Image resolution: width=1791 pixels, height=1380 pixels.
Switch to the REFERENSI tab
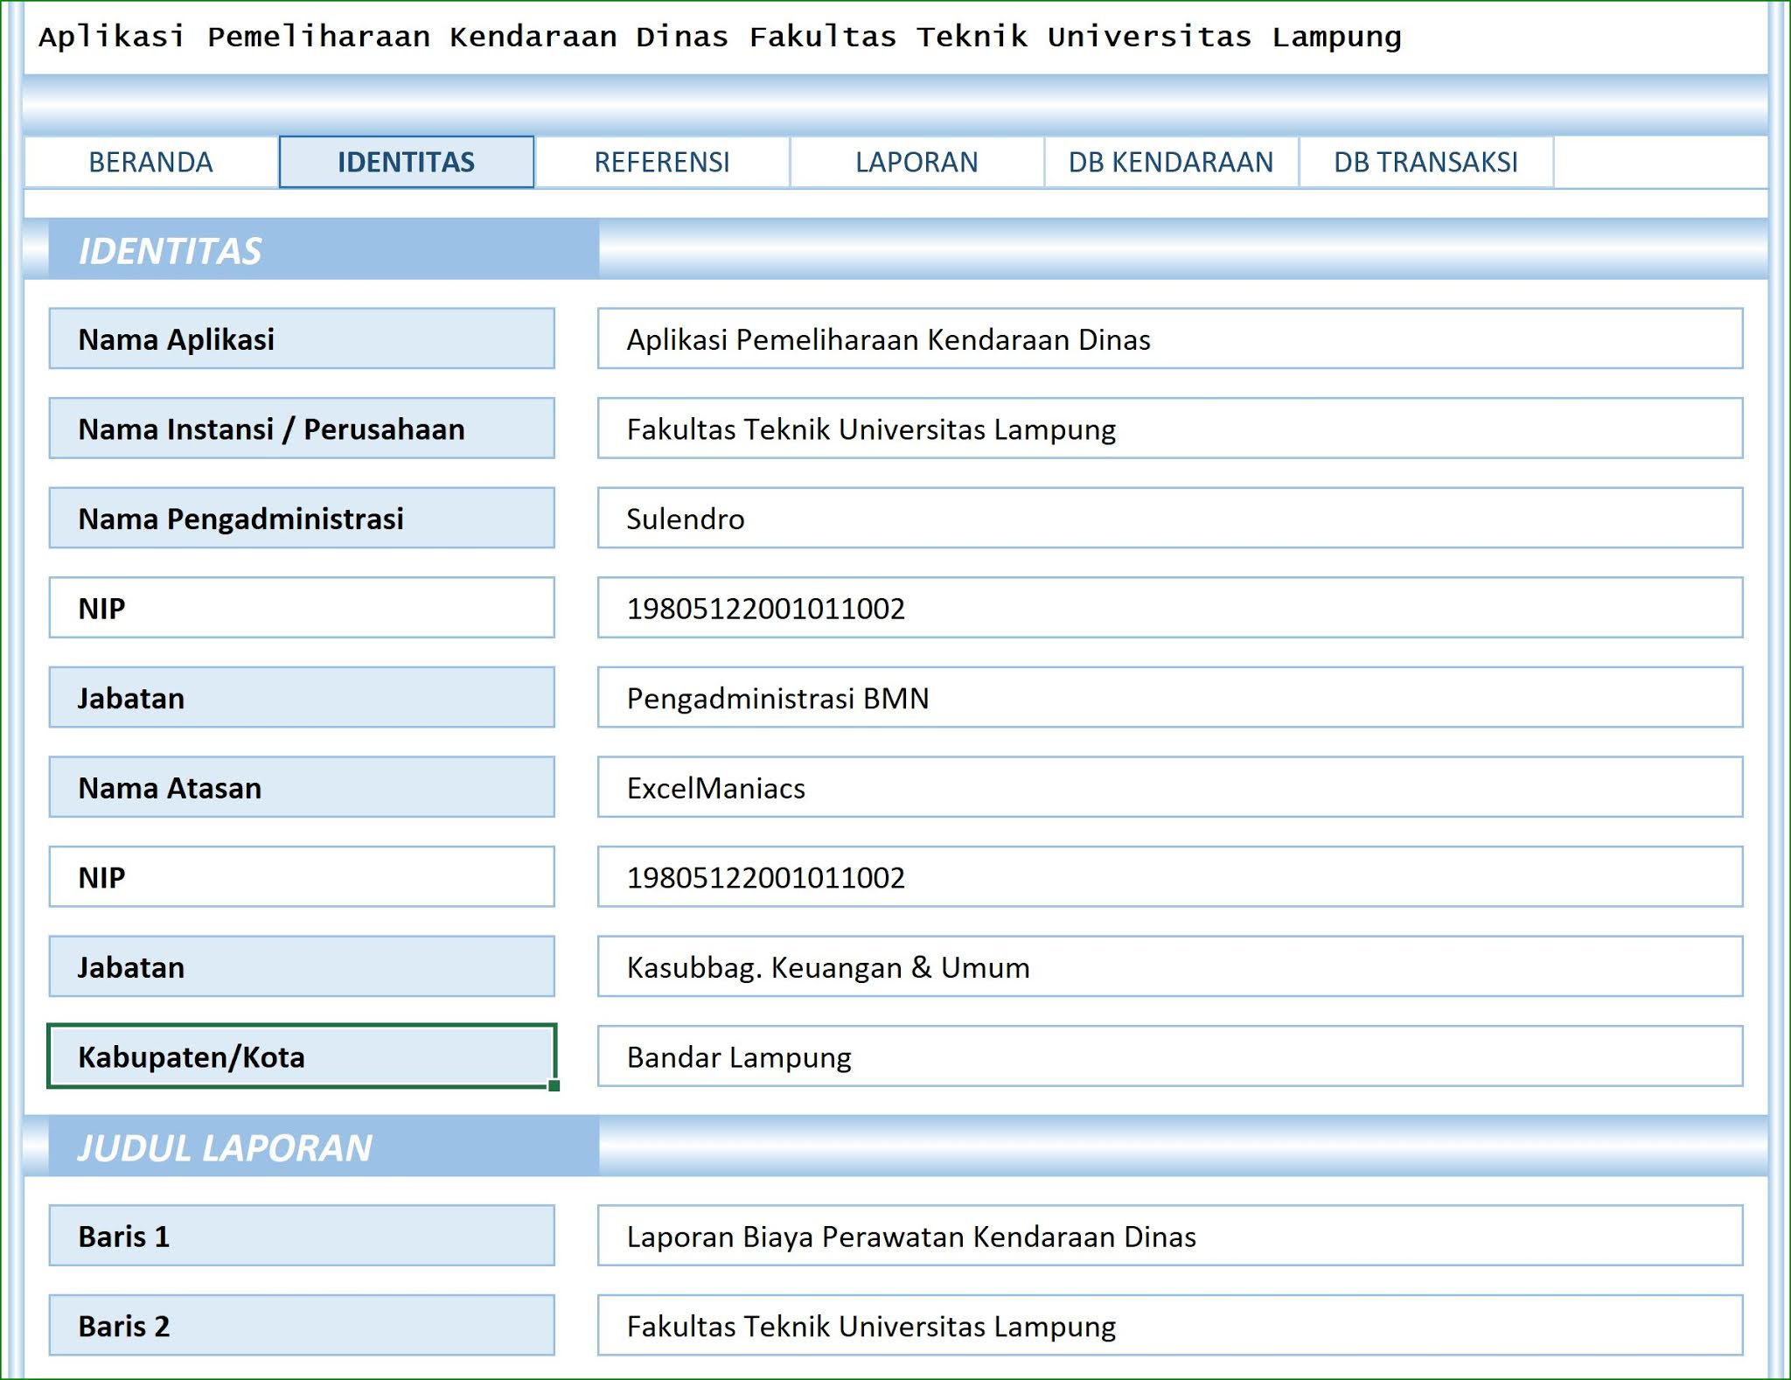click(x=661, y=162)
